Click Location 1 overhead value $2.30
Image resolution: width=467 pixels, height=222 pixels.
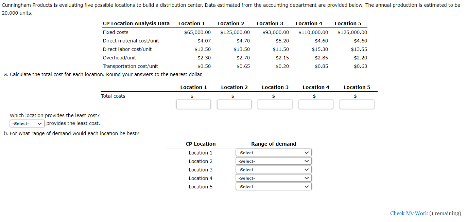tap(204, 58)
